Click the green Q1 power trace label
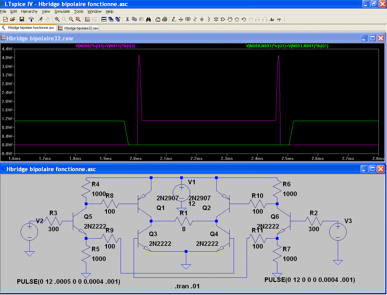The width and height of the screenshot is (387, 295). pyautogui.click(x=287, y=46)
